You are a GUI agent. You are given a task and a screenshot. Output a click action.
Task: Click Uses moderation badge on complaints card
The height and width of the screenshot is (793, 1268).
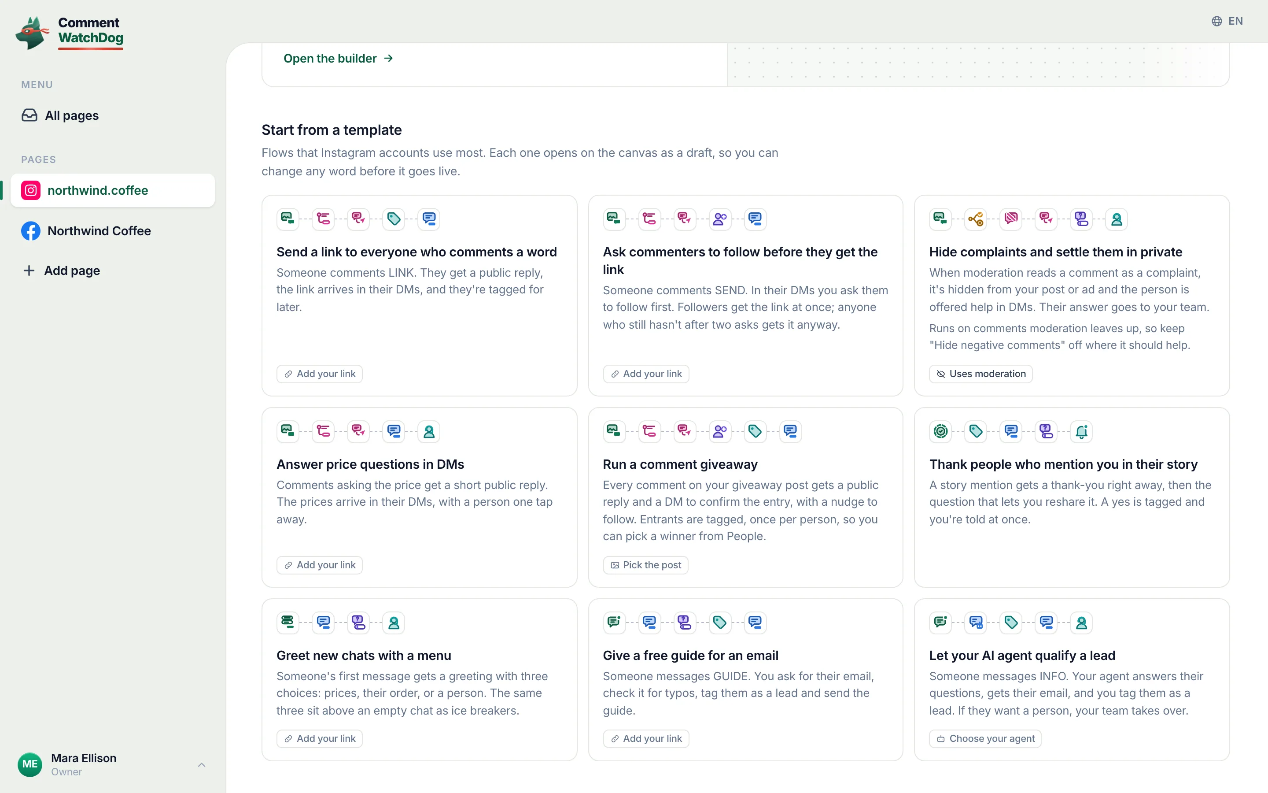[x=980, y=374]
